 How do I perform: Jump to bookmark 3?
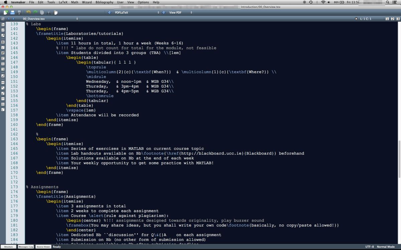click(x=398, y=19)
